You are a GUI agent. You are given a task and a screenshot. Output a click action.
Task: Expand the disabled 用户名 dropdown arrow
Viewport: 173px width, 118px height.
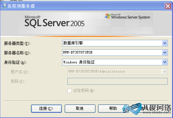(165, 72)
